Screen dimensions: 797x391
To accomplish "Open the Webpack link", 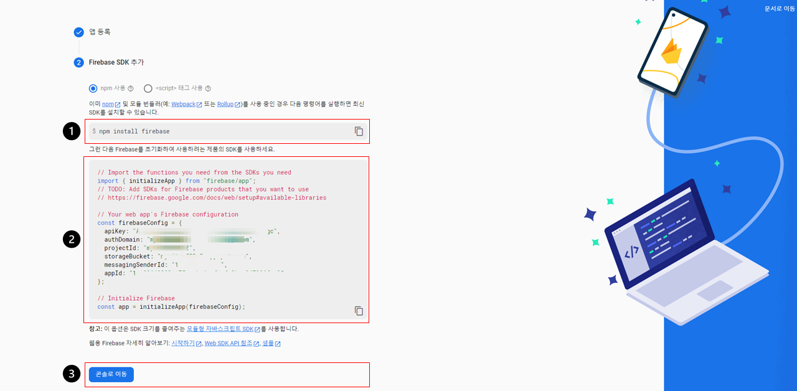I will point(183,104).
